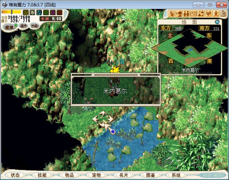Collapse the map panel with blue round button
Viewport: 229px width, 180px height.
click(217, 22)
